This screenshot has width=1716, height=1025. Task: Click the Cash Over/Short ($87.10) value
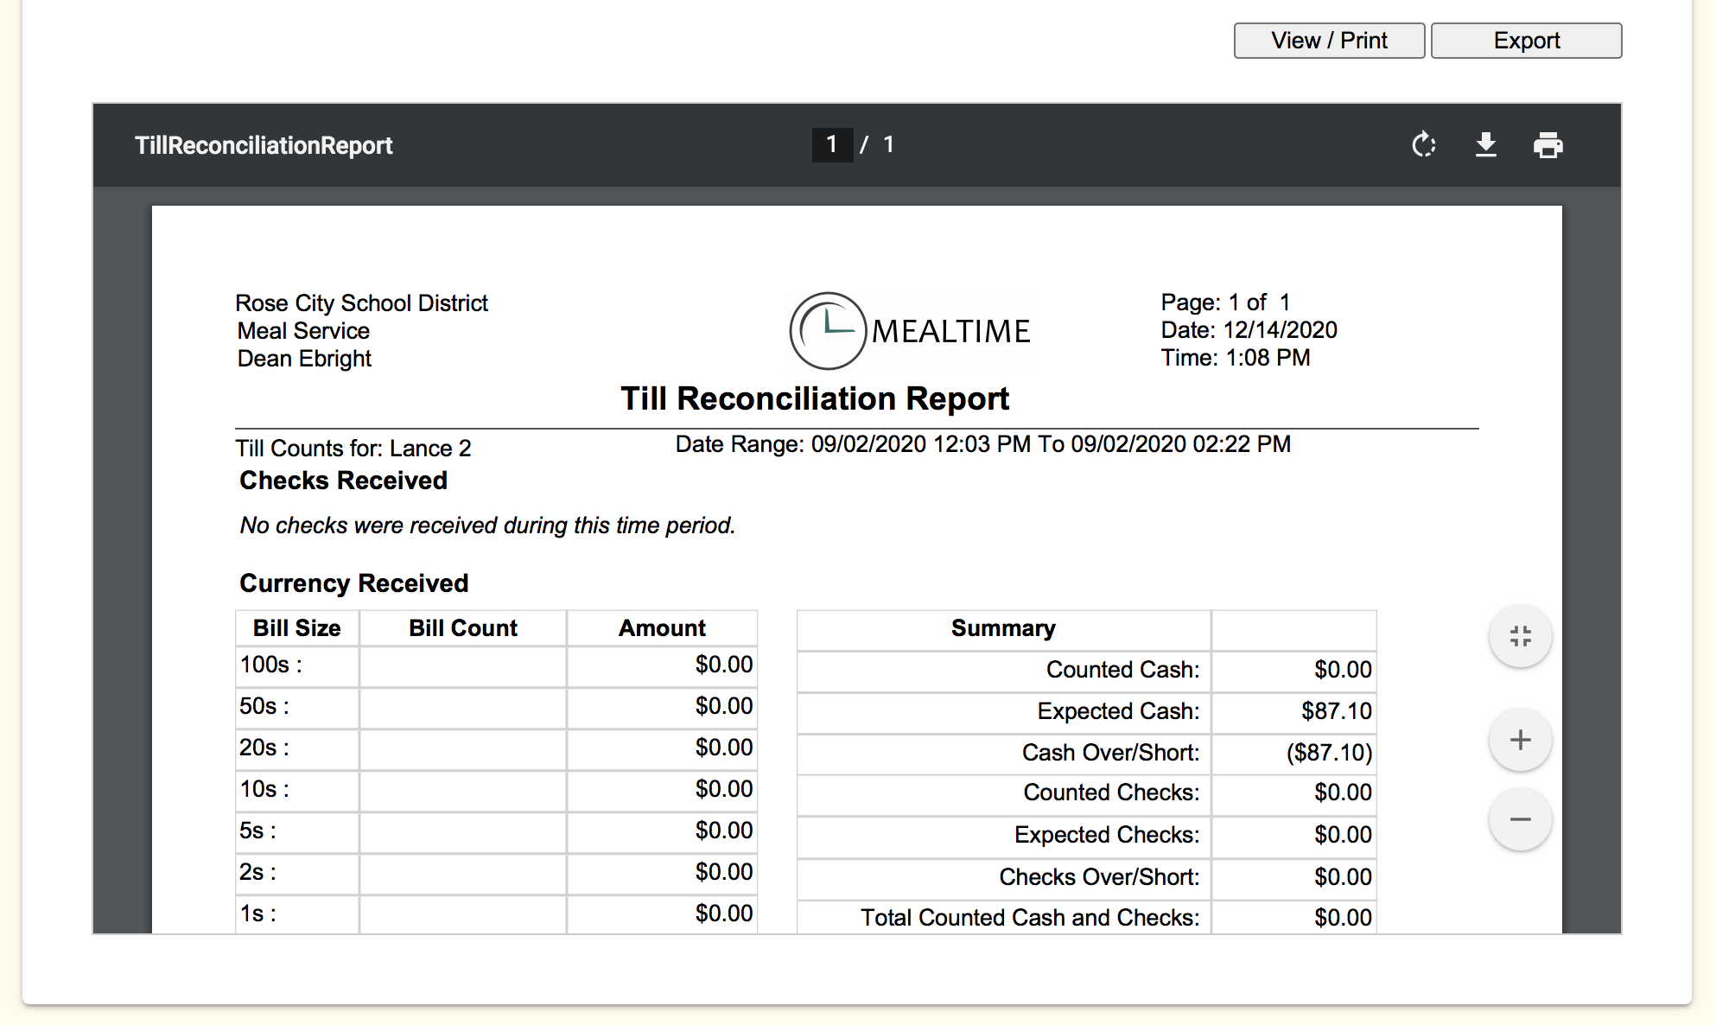pyautogui.click(x=1329, y=753)
